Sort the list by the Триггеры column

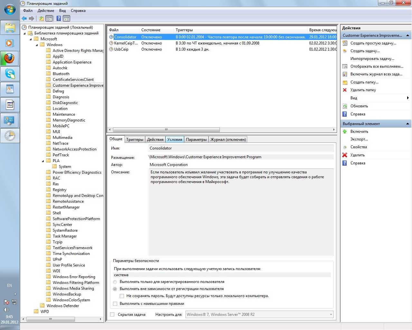(240, 30)
